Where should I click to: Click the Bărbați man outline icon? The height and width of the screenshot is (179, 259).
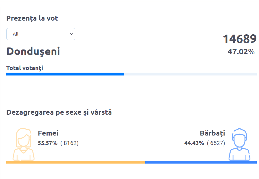click(239, 144)
